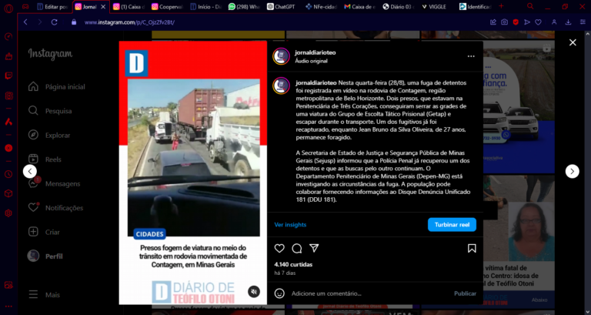The image size is (591, 315).
Task: Open Extensions cube in Opera sidebar
Action: click(x=8, y=193)
